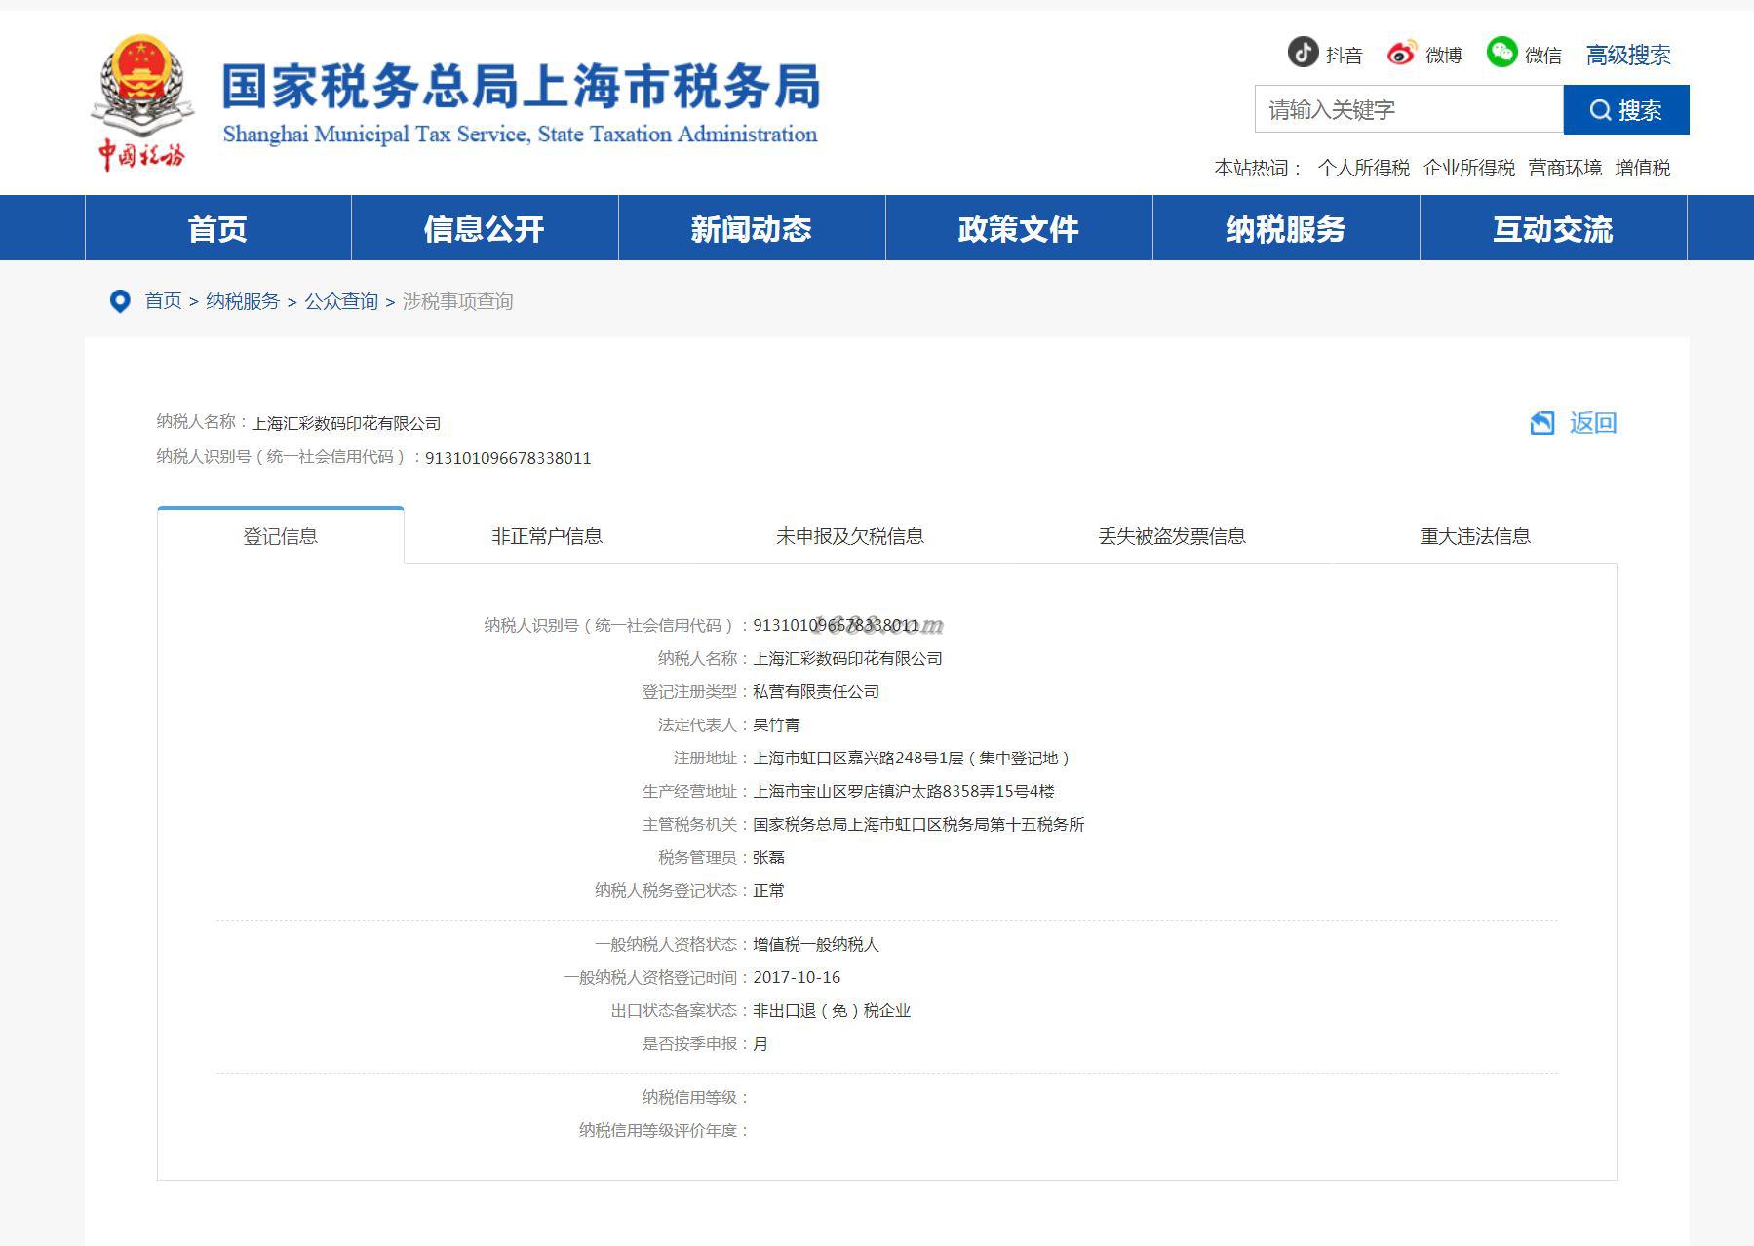The width and height of the screenshot is (1754, 1246).
Task: Click 返回 link text
Action: point(1593,423)
